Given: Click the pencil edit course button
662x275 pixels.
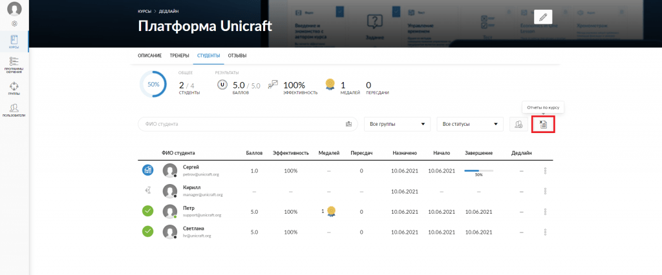Looking at the screenshot, I should click(x=543, y=17).
